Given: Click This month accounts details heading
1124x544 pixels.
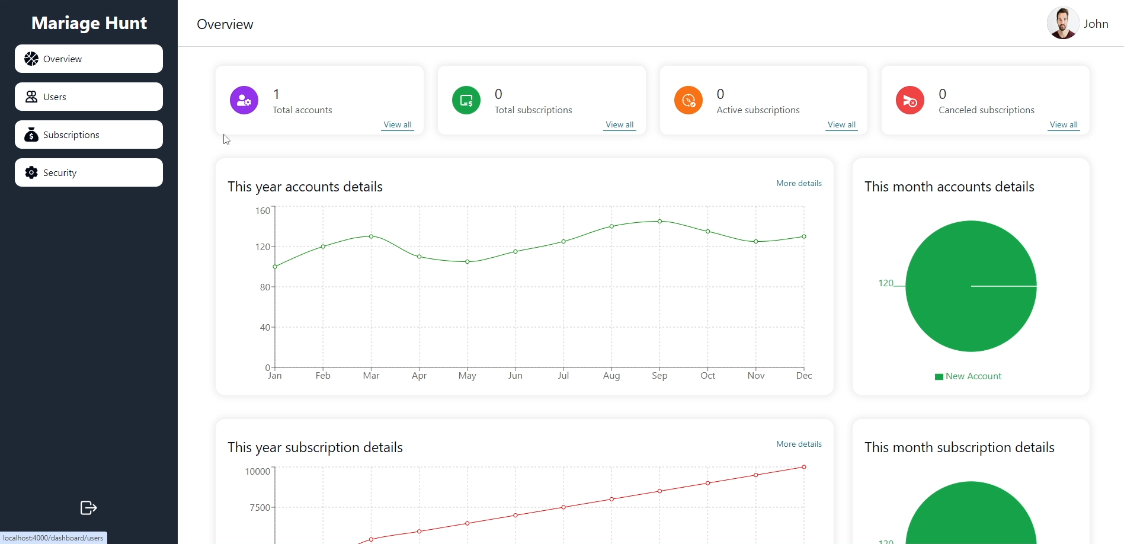Looking at the screenshot, I should 949,187.
